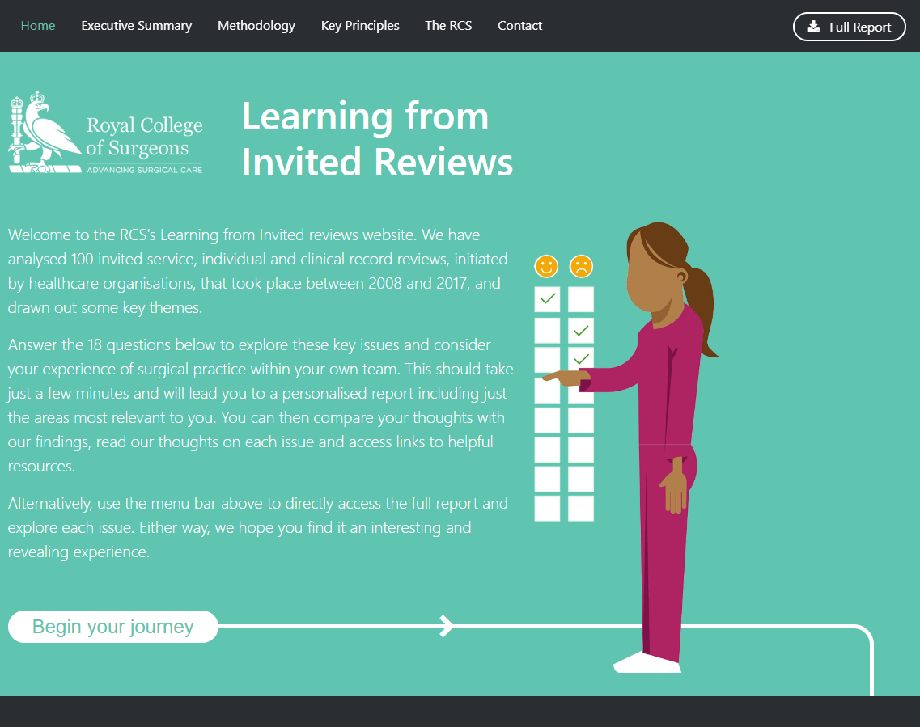Select The RCS menu item
Image resolution: width=920 pixels, height=727 pixels.
[448, 26]
